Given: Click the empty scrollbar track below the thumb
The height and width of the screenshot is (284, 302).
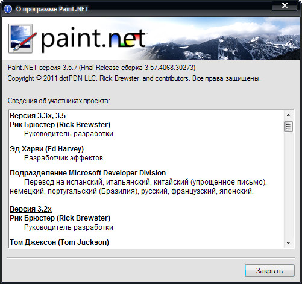Looking at the screenshot, I should coord(288,185).
